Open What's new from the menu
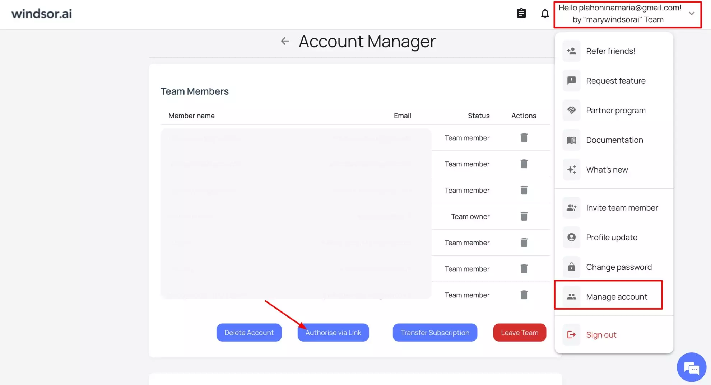This screenshot has height=385, width=711. [x=607, y=169]
